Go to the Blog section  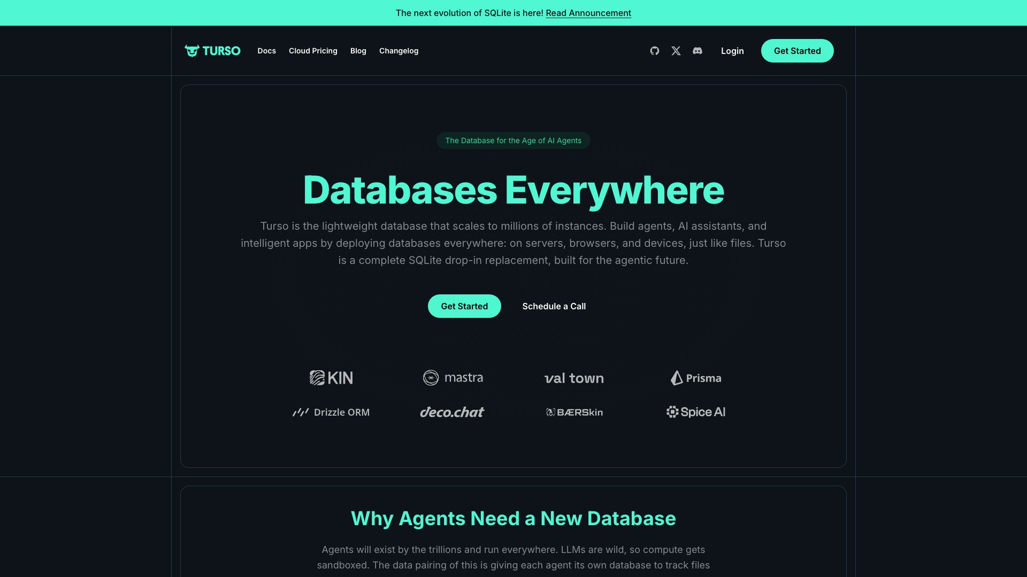pos(358,51)
